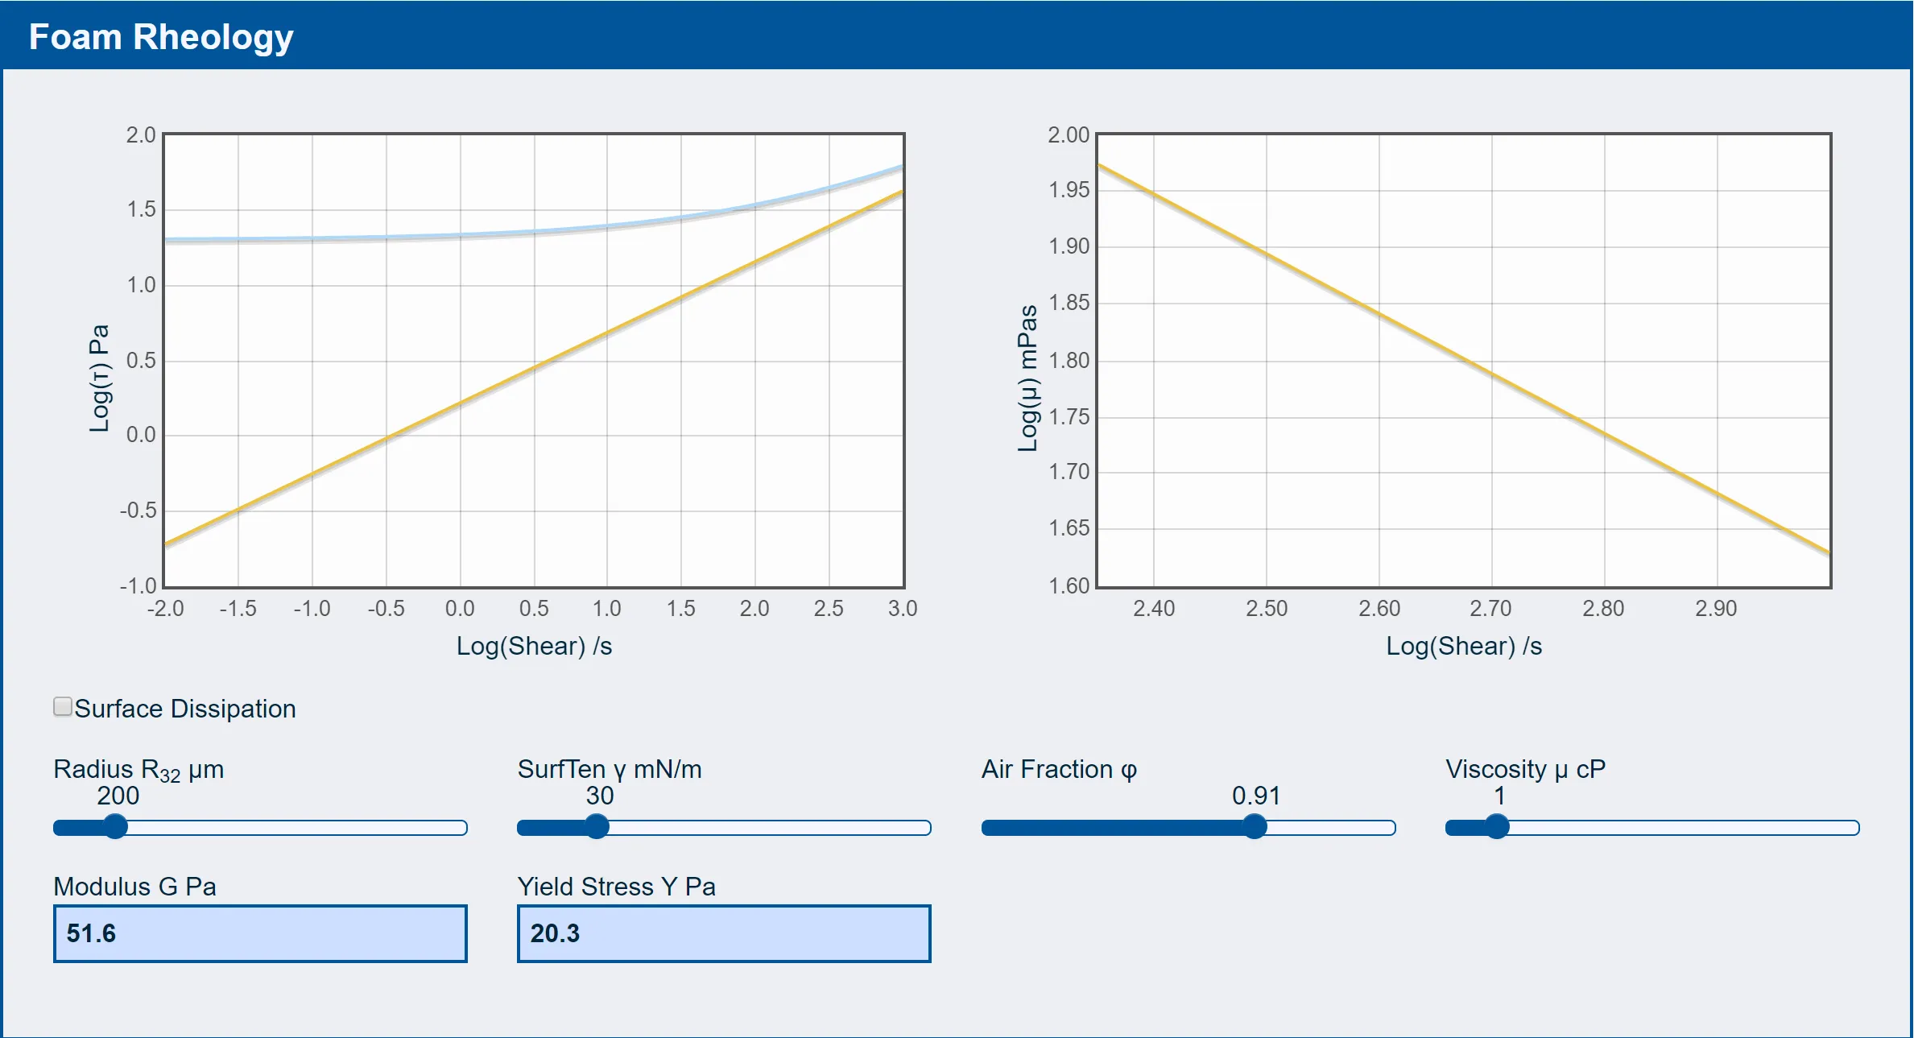The height and width of the screenshot is (1038, 1914).
Task: Enable the Surface Dissipation checkbox
Action: pyautogui.click(x=63, y=707)
